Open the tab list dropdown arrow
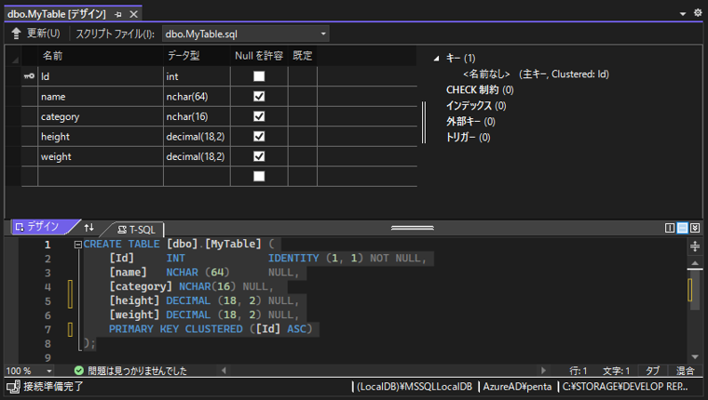 pyautogui.click(x=683, y=14)
